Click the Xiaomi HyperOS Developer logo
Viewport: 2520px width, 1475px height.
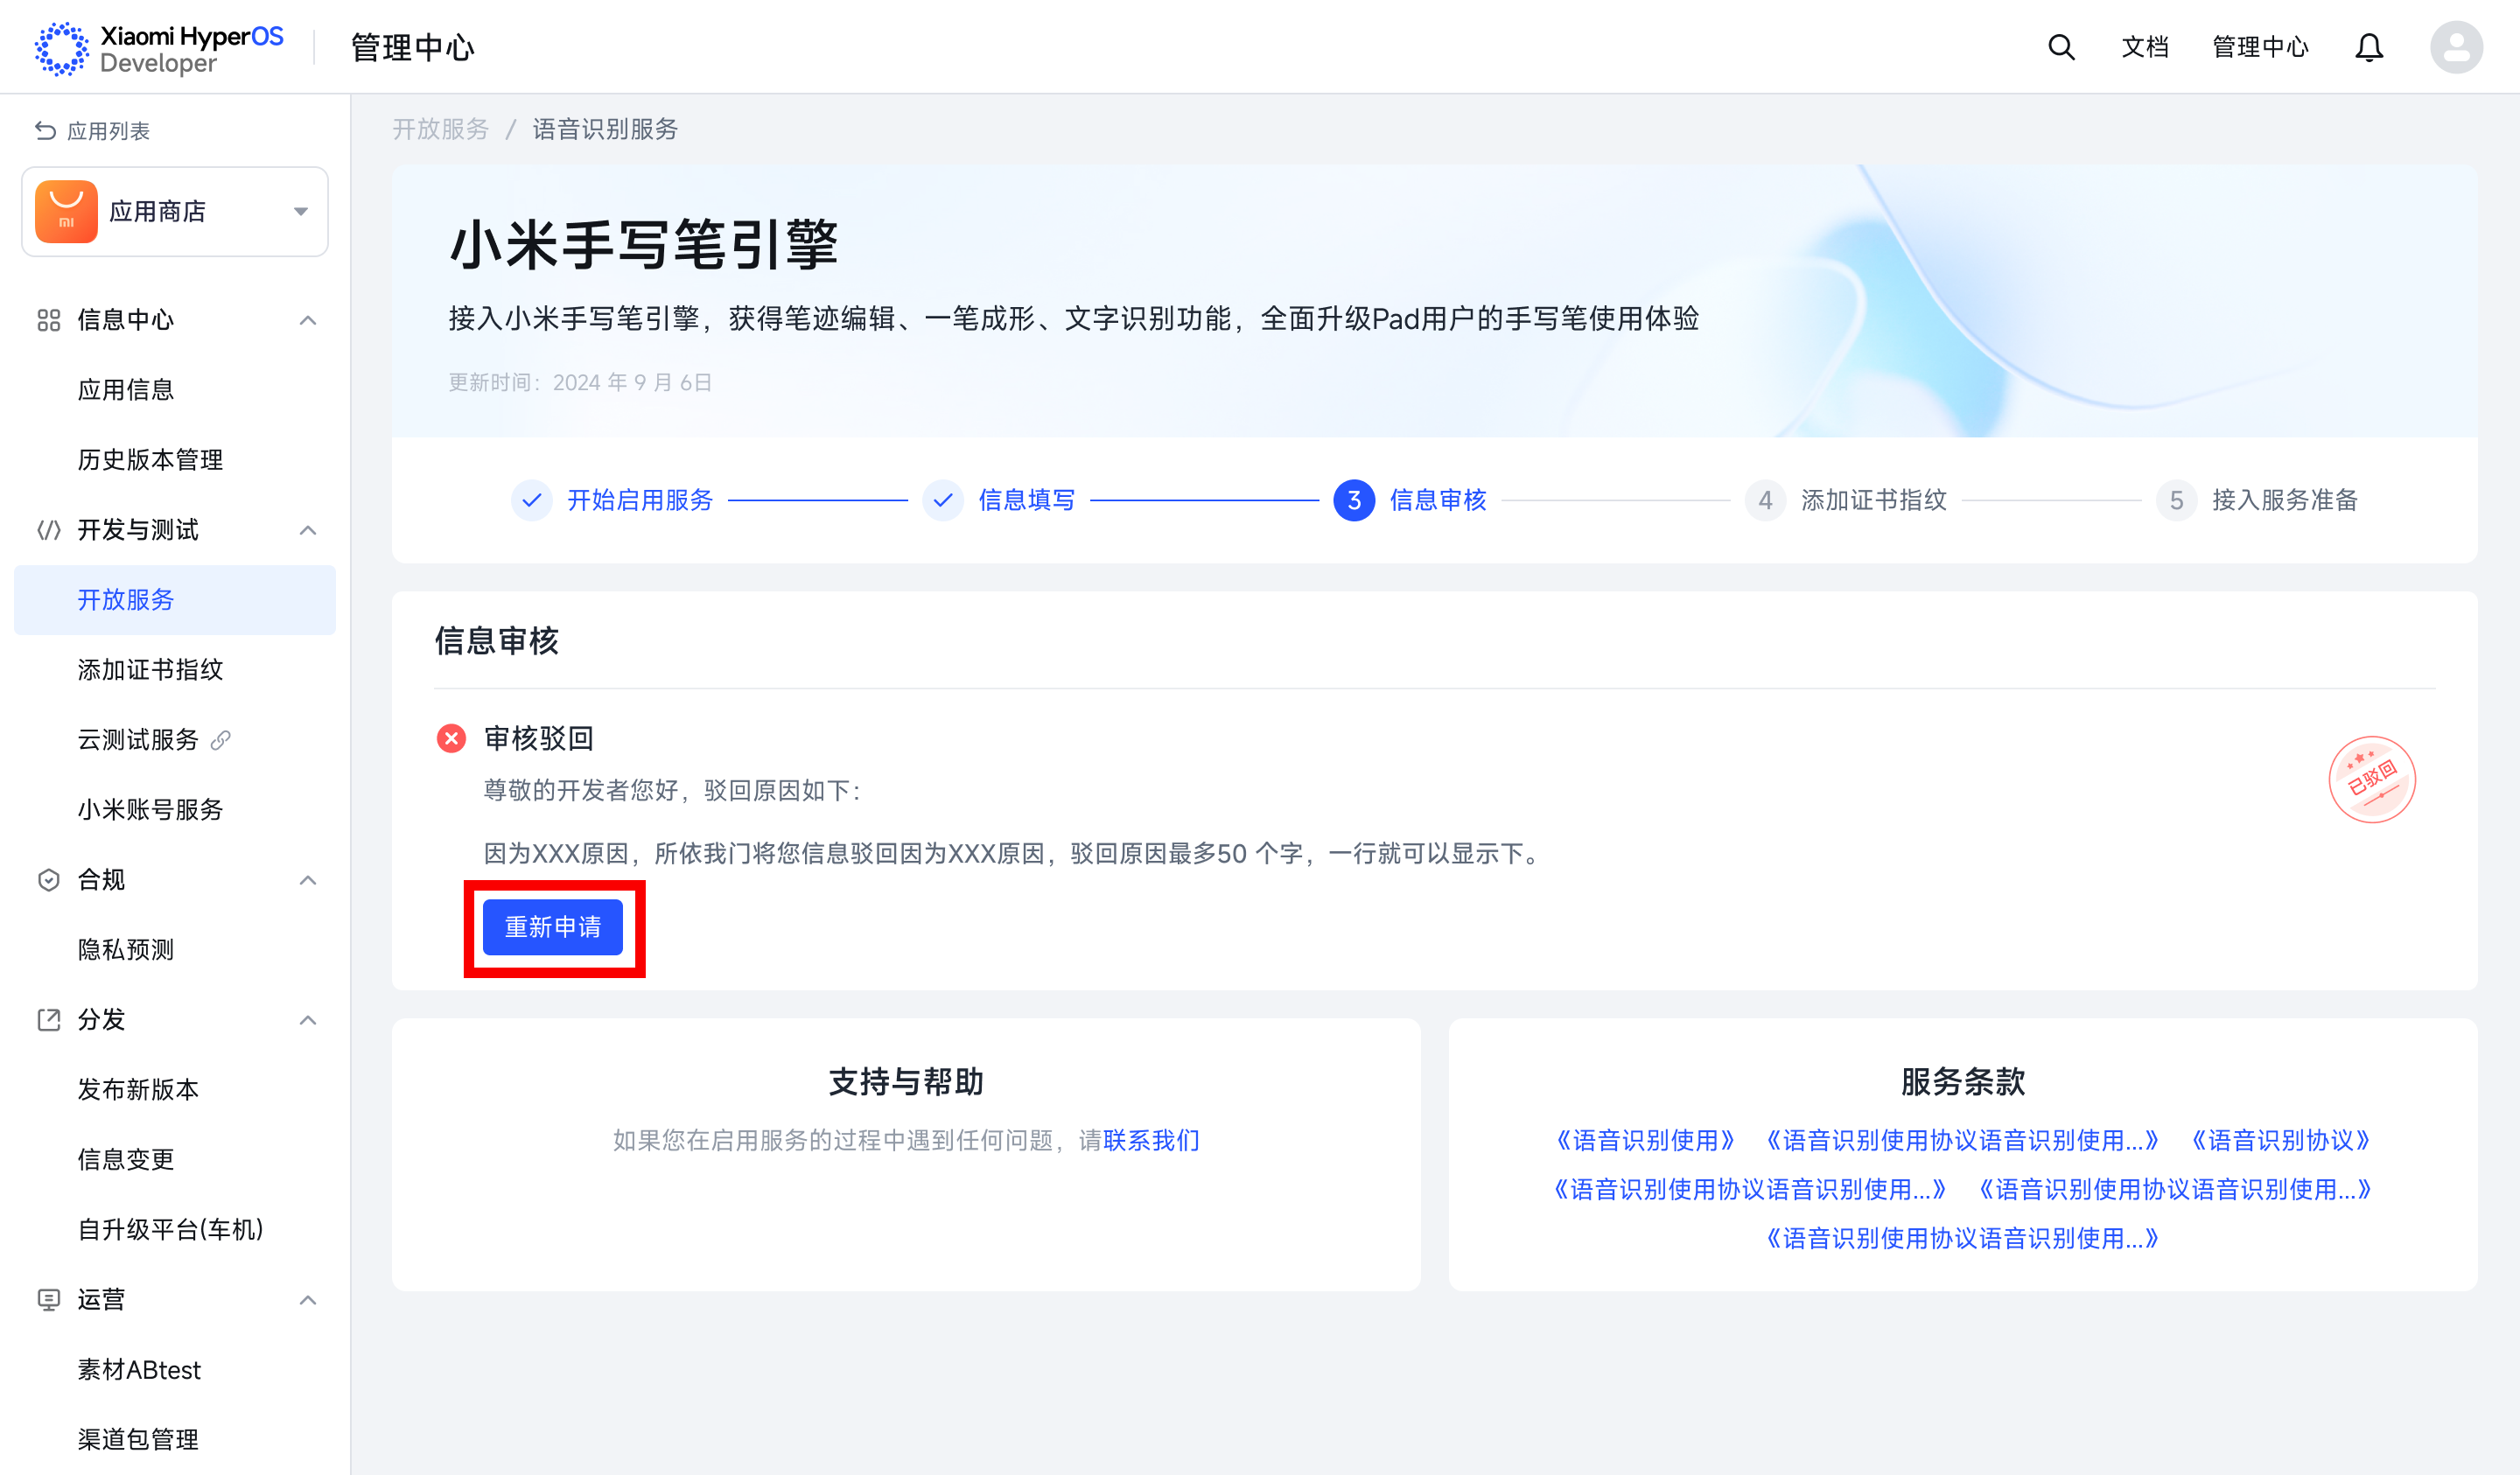(160, 48)
